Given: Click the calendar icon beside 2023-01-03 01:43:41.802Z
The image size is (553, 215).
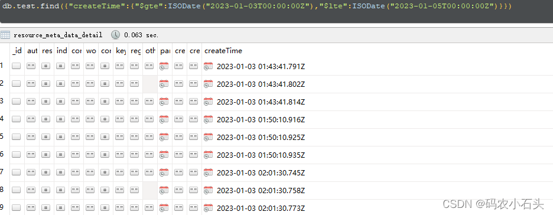Looking at the screenshot, I should click(209, 84).
